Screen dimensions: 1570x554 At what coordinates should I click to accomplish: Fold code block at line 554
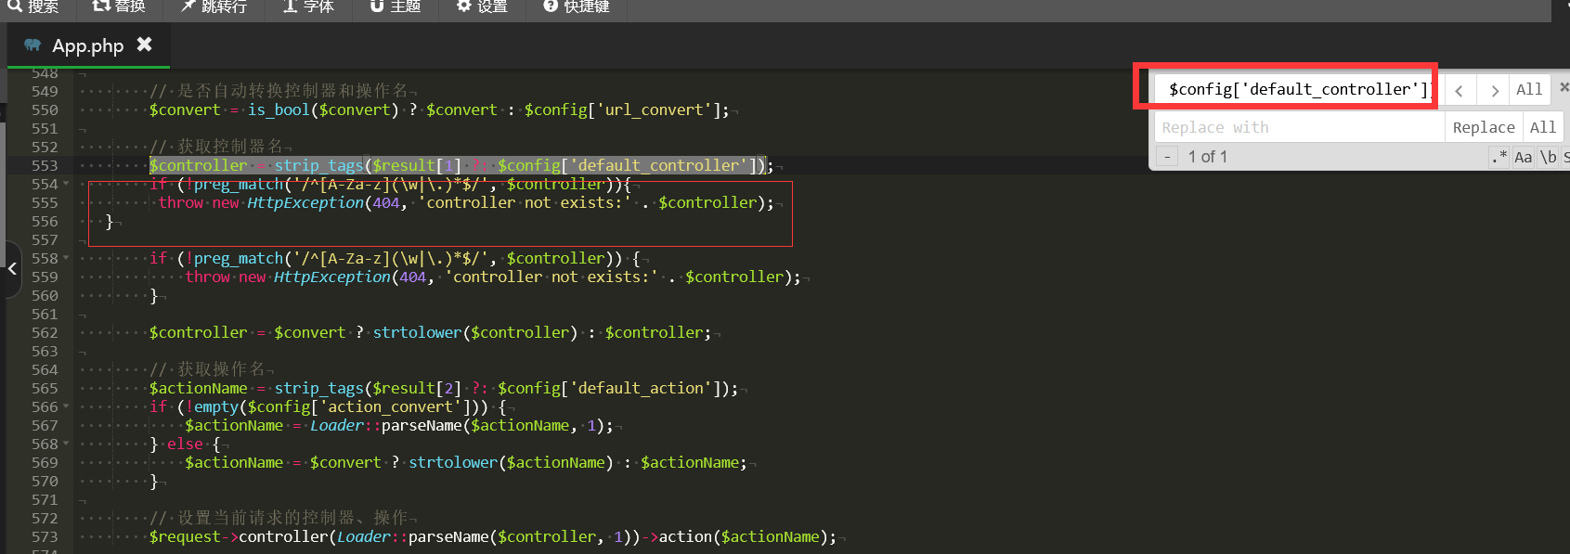(66, 184)
